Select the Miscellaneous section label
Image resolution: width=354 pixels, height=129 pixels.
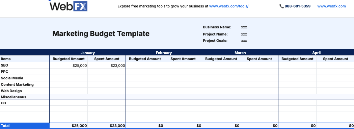[x=13, y=97]
